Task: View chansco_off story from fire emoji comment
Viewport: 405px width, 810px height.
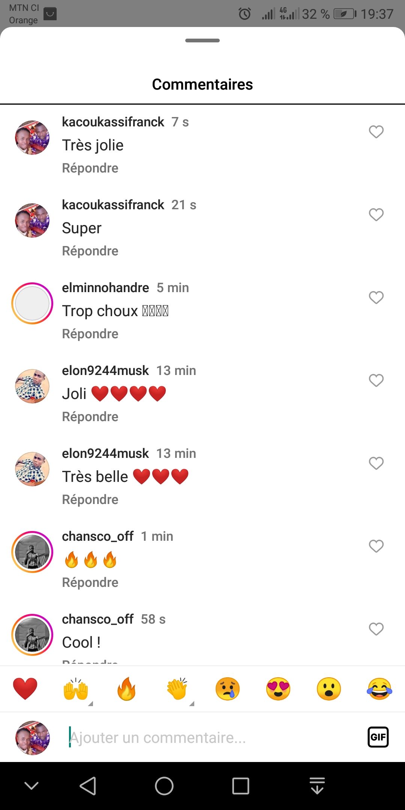Action: point(32,552)
